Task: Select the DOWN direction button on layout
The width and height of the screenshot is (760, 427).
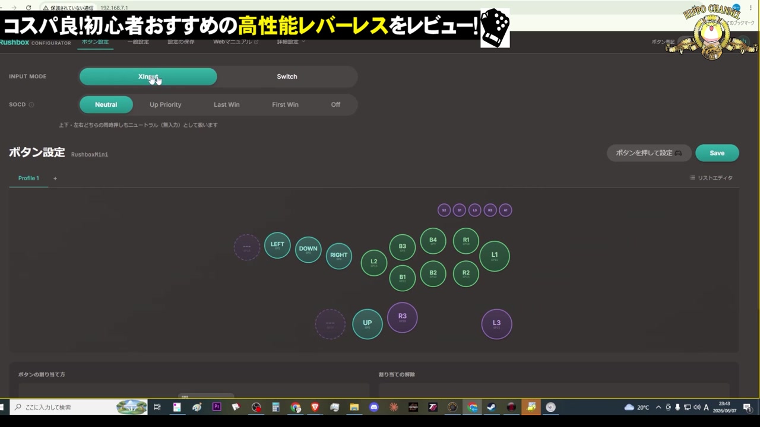Action: (x=308, y=250)
